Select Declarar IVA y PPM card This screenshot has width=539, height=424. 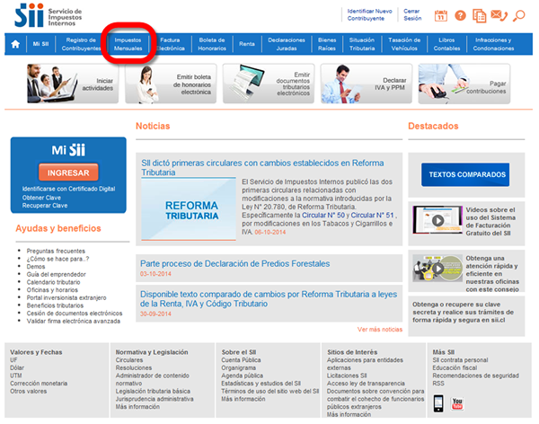[x=367, y=84]
